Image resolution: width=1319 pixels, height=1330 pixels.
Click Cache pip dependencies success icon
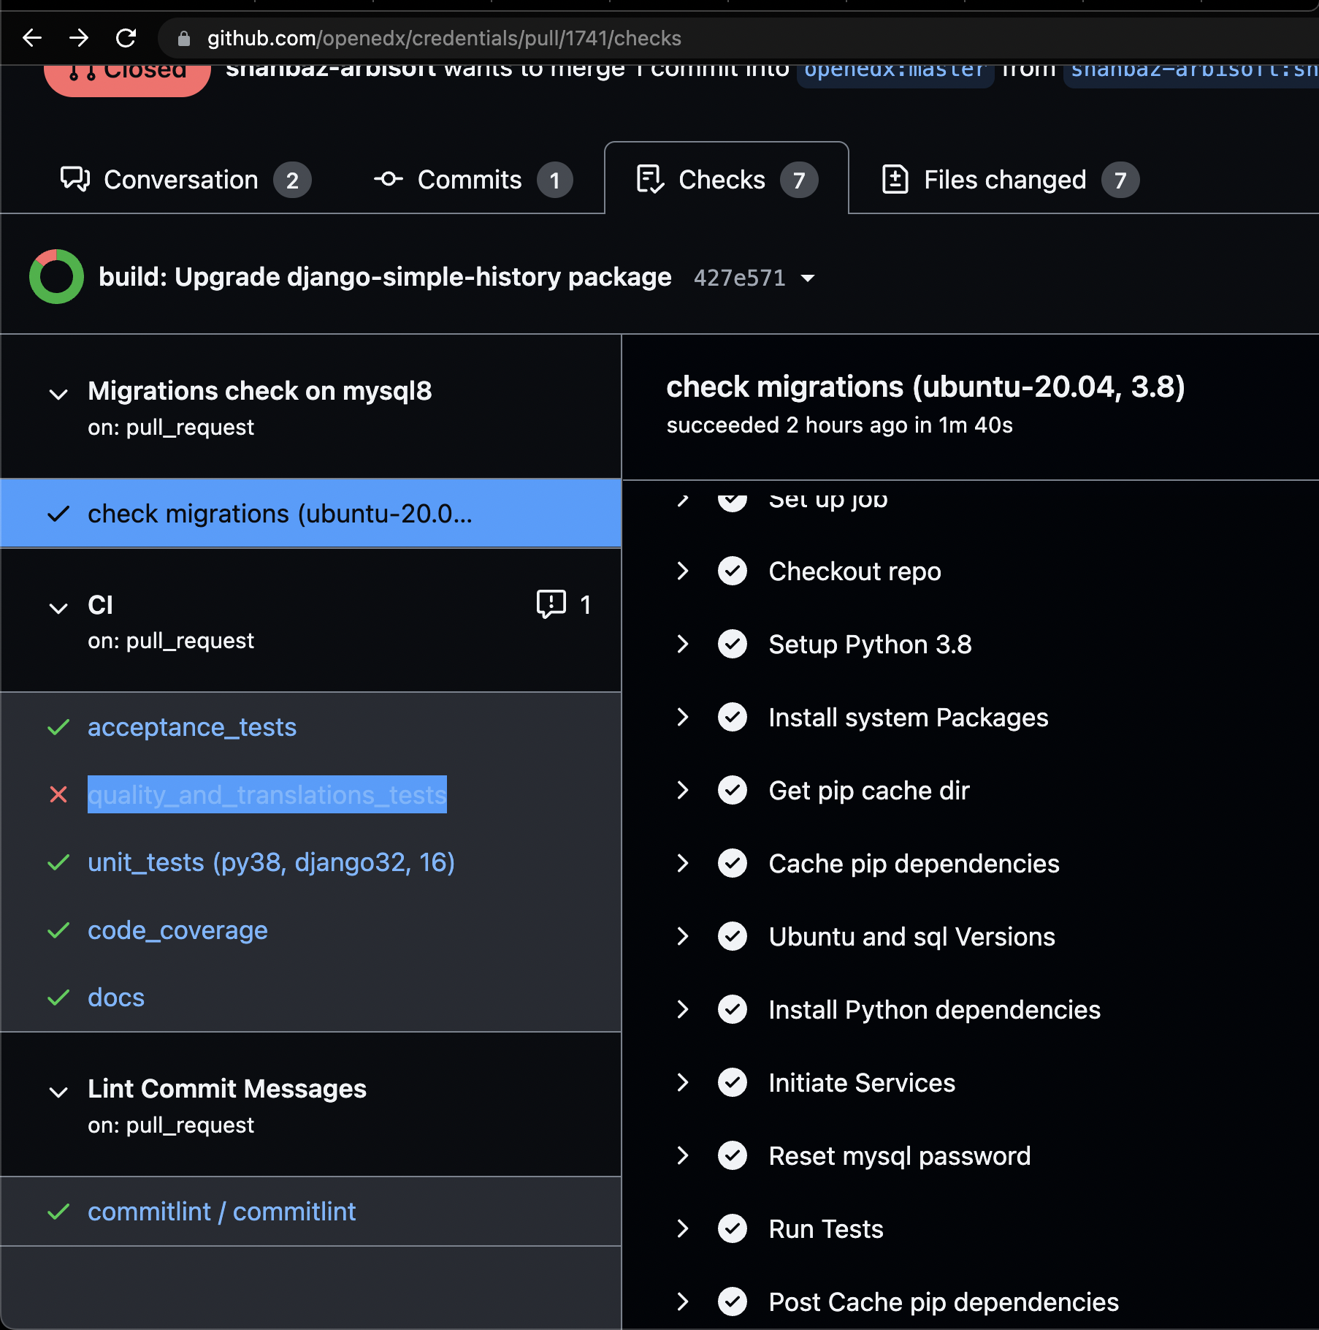733,863
